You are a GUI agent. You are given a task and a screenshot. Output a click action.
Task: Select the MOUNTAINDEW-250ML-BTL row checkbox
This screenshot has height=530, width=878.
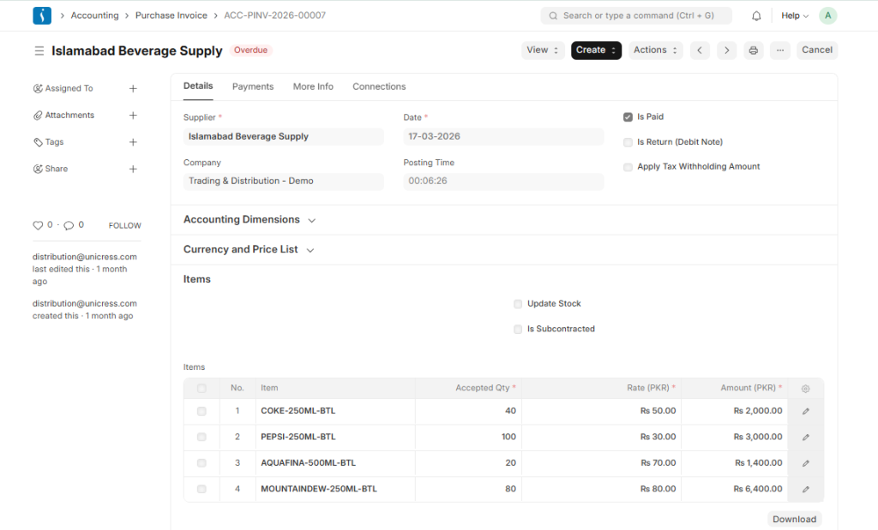[x=201, y=489]
